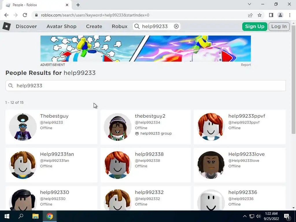Screen dimensions: 296x222
Task: Click the People Results search input
Action: pos(146,86)
